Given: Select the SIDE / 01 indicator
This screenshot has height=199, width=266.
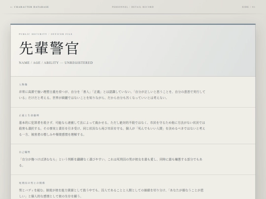Looking at the screenshot, I should (x=249, y=7).
